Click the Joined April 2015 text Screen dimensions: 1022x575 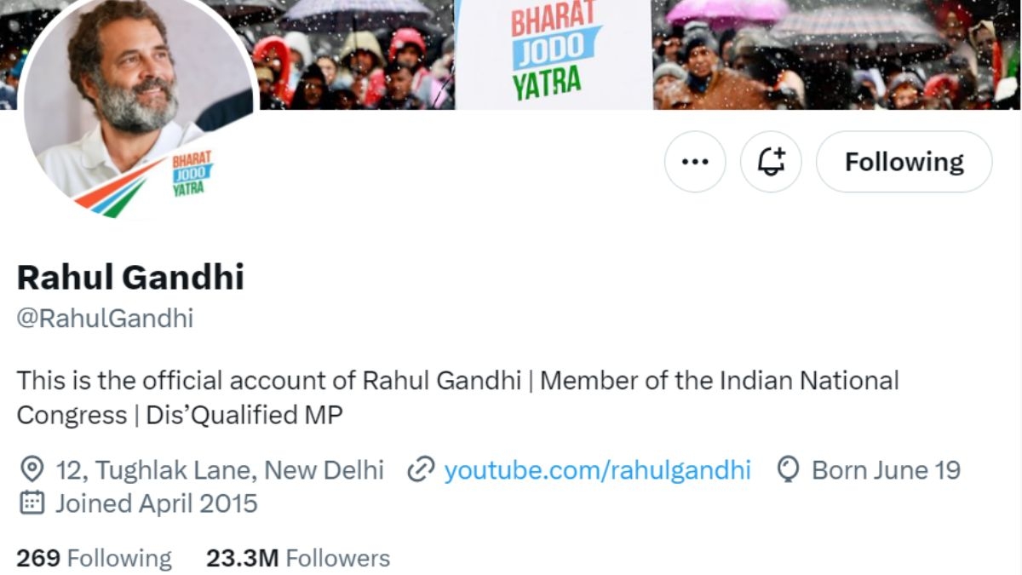point(156,503)
